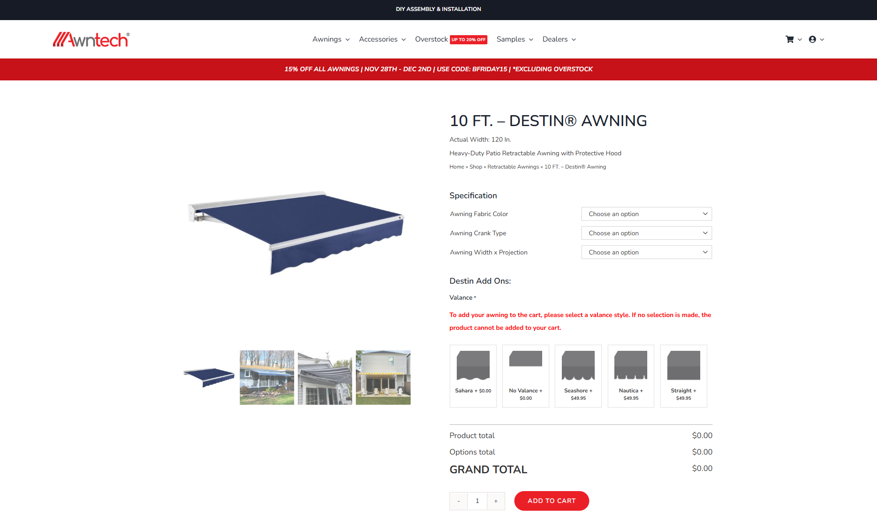
Task: Open the Awnings menu
Action: coord(331,39)
